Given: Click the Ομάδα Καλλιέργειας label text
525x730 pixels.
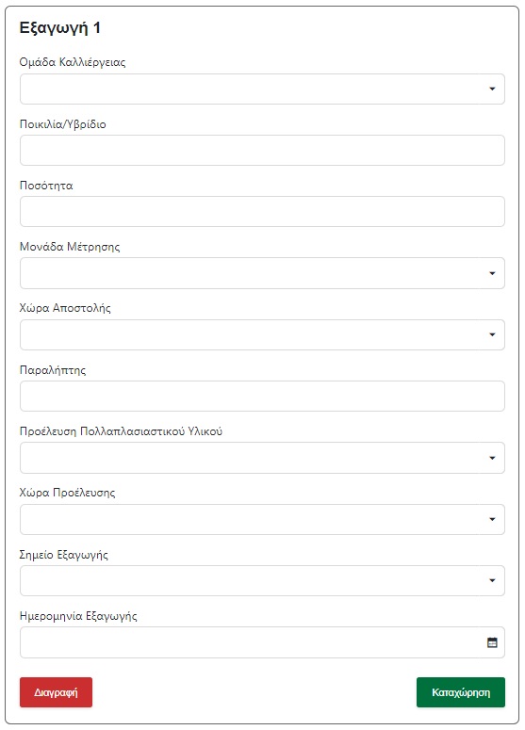Looking at the screenshot, I should (73, 62).
